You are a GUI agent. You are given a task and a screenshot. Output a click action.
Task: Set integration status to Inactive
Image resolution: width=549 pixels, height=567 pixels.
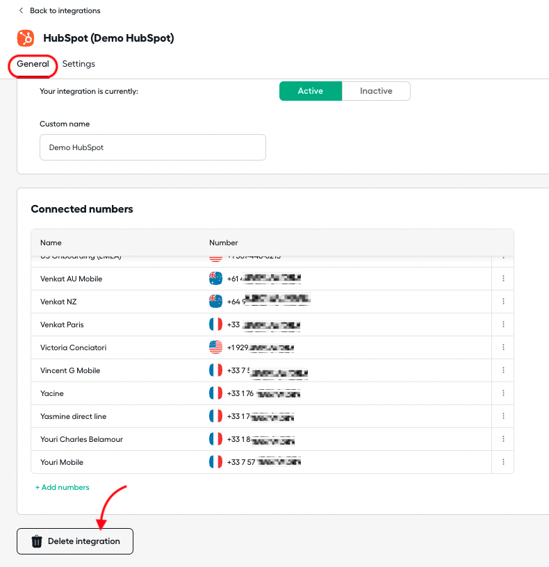[x=376, y=91]
